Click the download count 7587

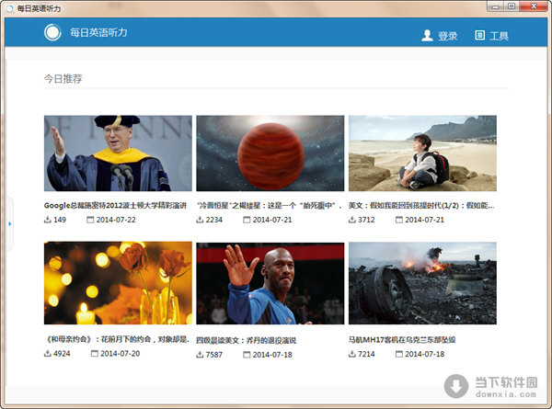[x=214, y=355]
